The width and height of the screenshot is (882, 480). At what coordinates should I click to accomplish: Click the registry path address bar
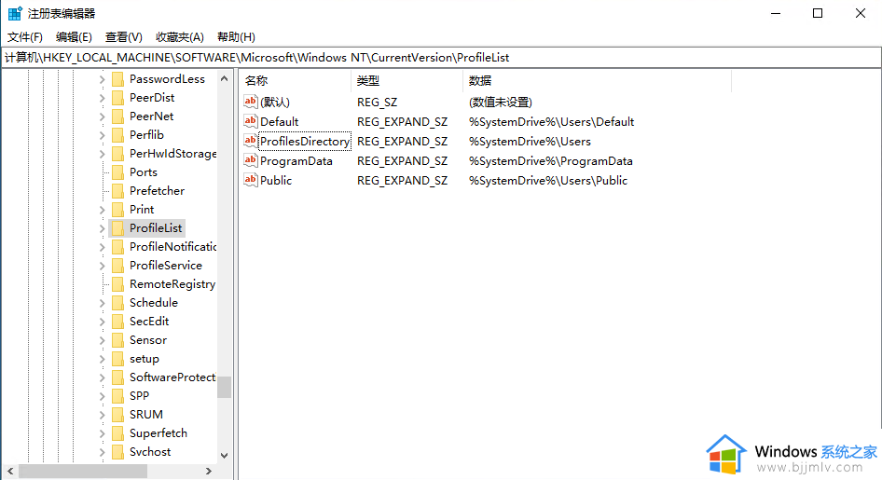[442, 58]
